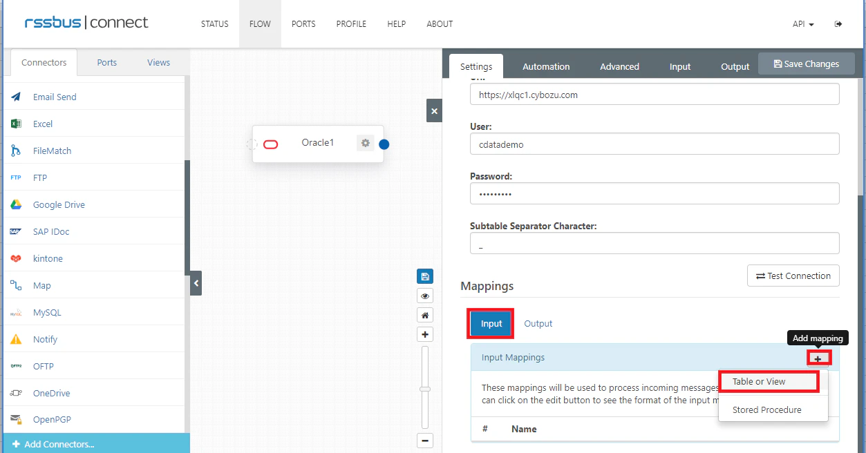Click Add Connectors at sidebar bottom
The width and height of the screenshot is (866, 453).
tap(96, 443)
